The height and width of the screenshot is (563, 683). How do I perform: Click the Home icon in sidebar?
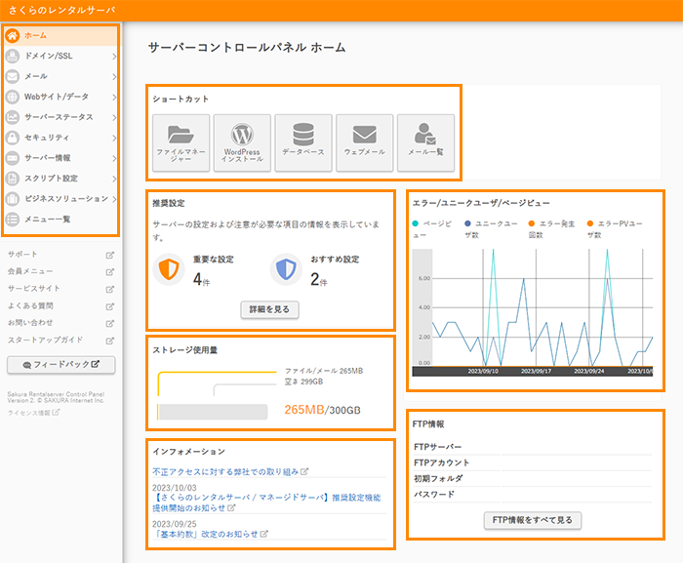[13, 35]
